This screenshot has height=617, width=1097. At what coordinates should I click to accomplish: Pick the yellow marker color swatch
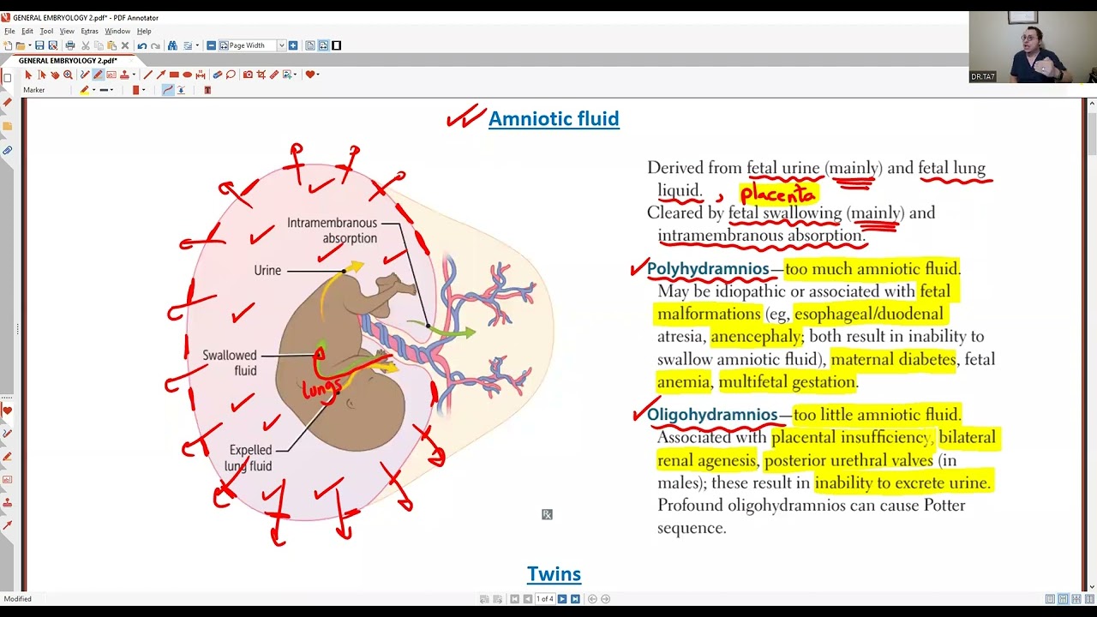click(84, 90)
